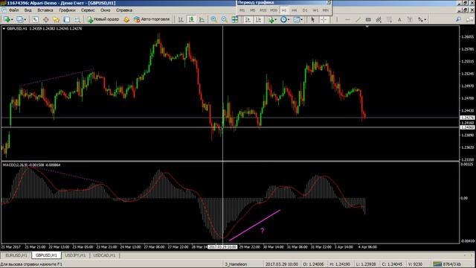Select the M5 timeframe button
Viewport: 476px width, 268px height.
(x=253, y=10)
